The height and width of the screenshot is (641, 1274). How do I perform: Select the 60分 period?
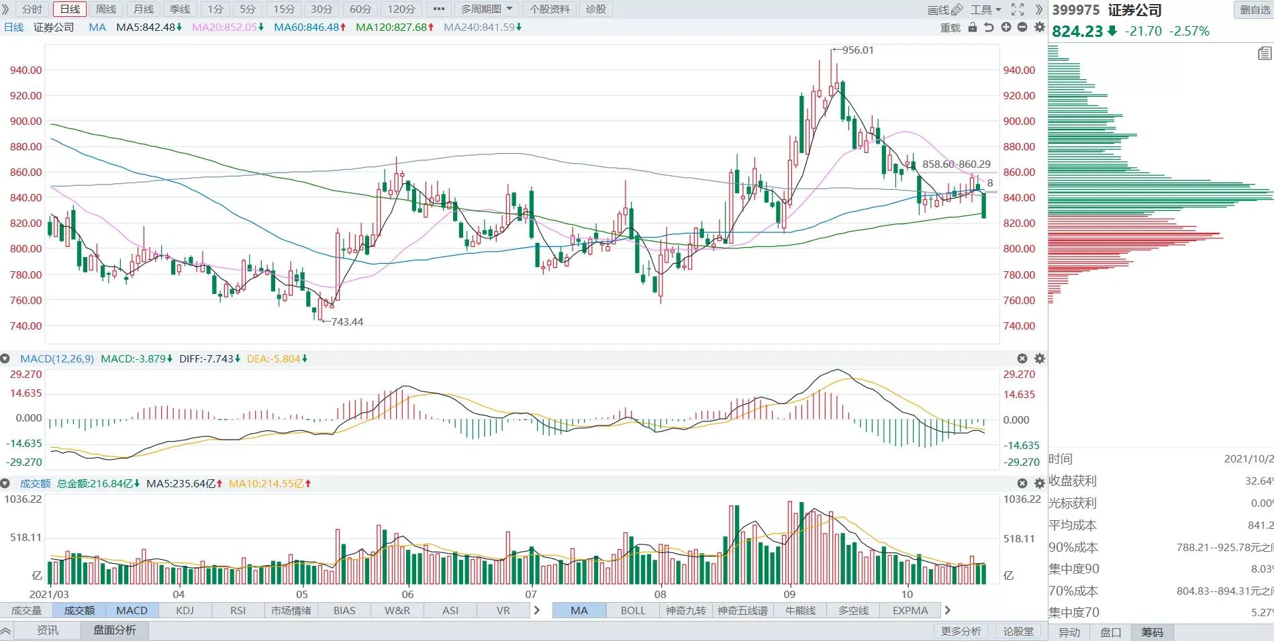tap(360, 9)
